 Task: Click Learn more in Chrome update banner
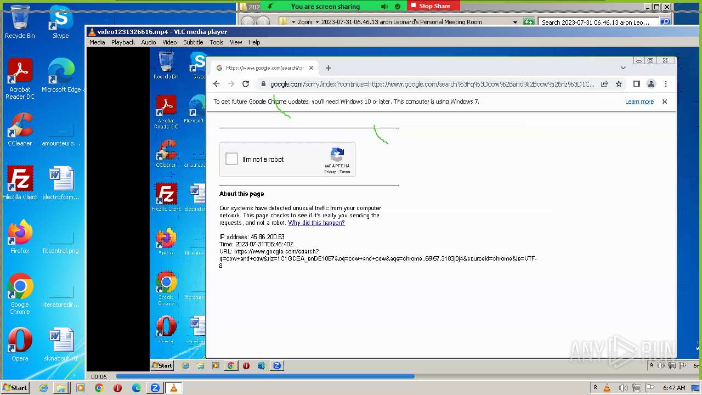[x=639, y=101]
